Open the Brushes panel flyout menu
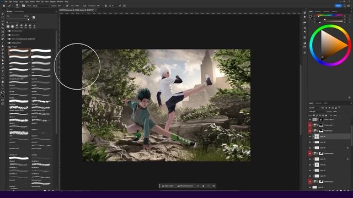Screen dimensions: 353x198 pos(56,12)
